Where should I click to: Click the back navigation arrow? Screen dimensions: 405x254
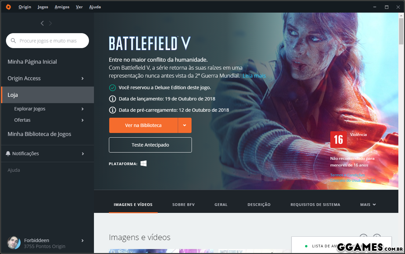pos(42,23)
